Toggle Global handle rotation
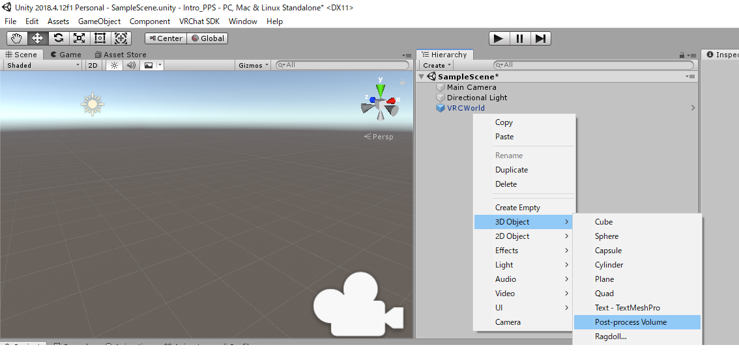Image resolution: width=739 pixels, height=358 pixels. [x=207, y=38]
